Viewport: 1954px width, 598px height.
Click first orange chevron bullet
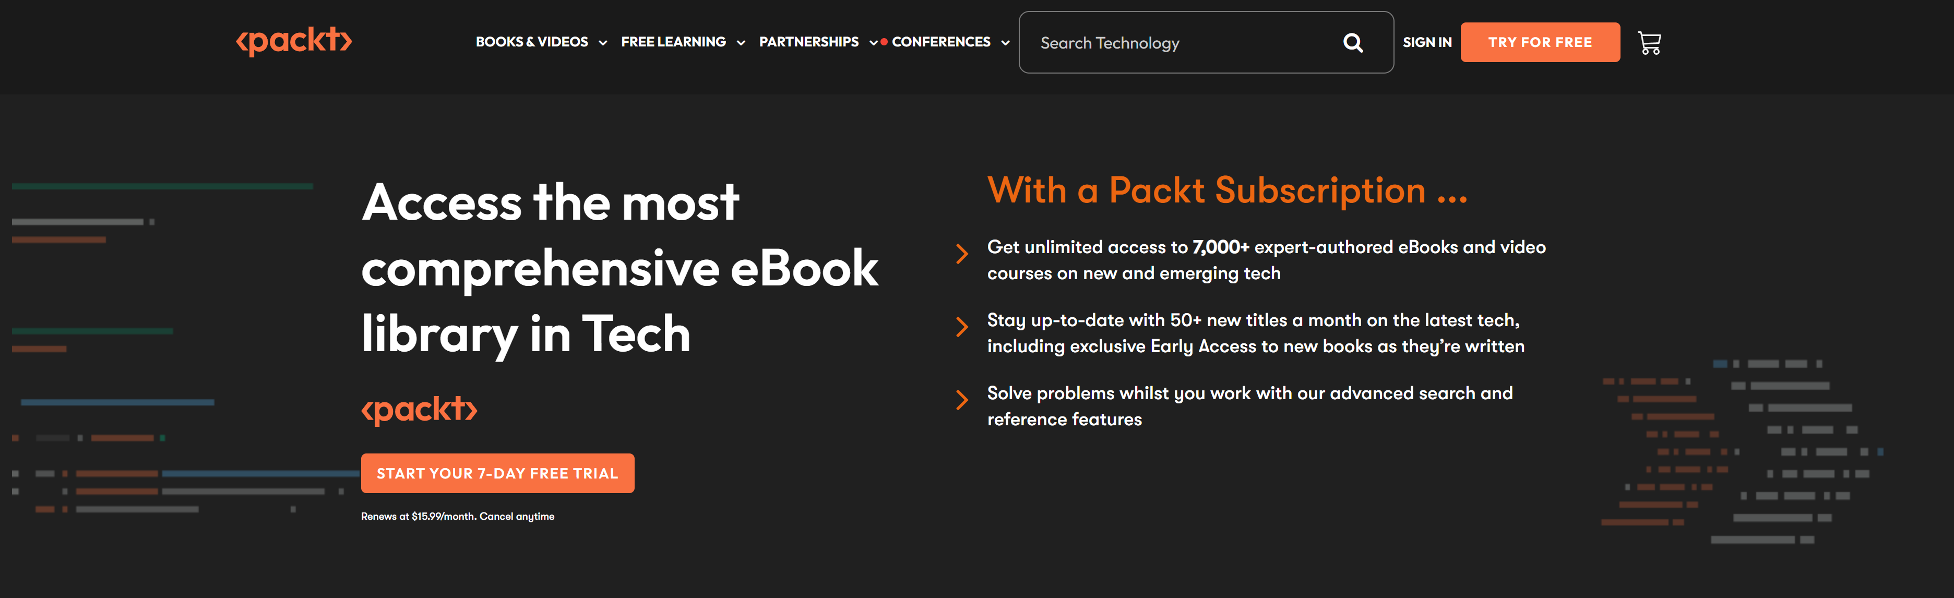tap(962, 254)
